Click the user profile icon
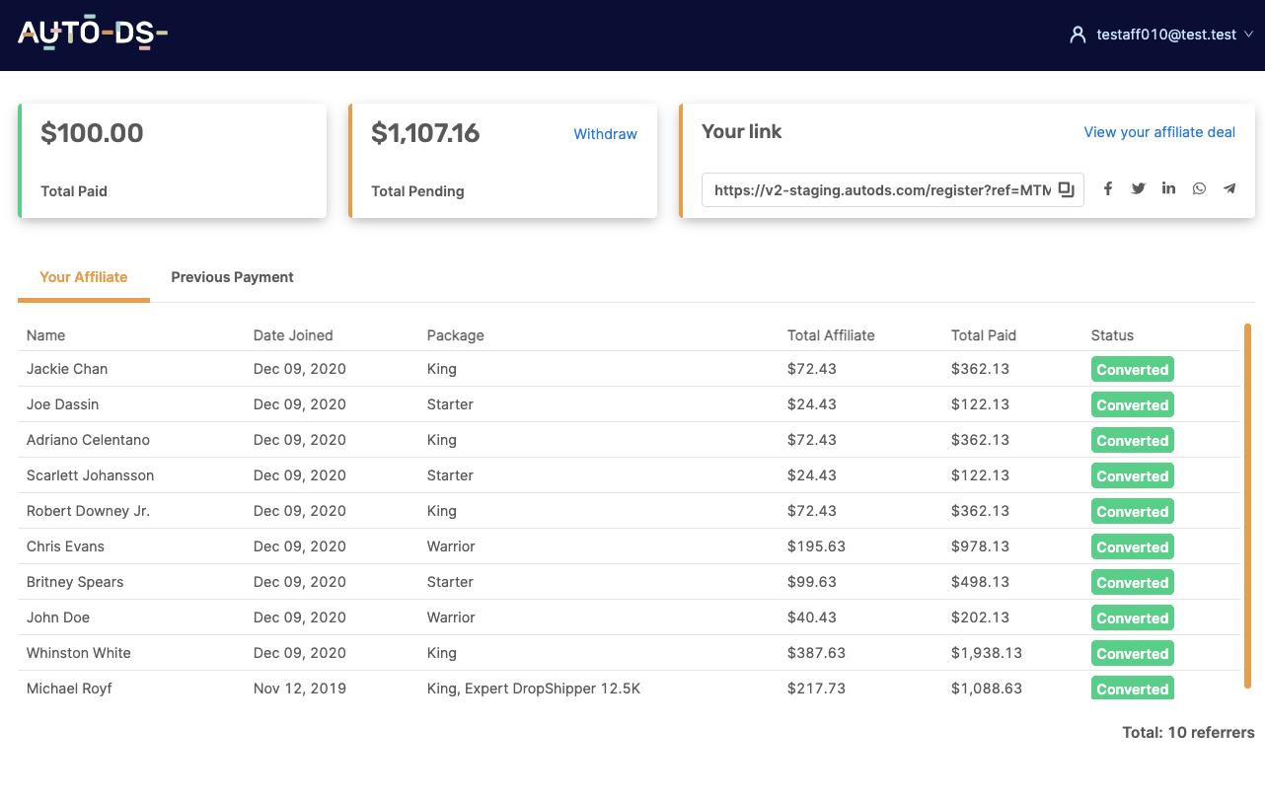Image resolution: width=1265 pixels, height=798 pixels. (1078, 35)
